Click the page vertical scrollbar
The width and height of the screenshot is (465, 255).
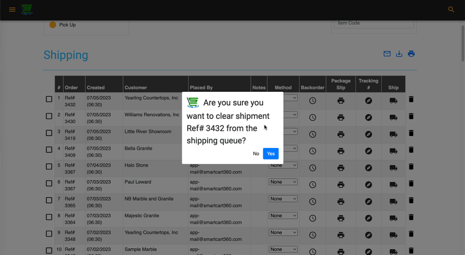pyautogui.click(x=463, y=43)
